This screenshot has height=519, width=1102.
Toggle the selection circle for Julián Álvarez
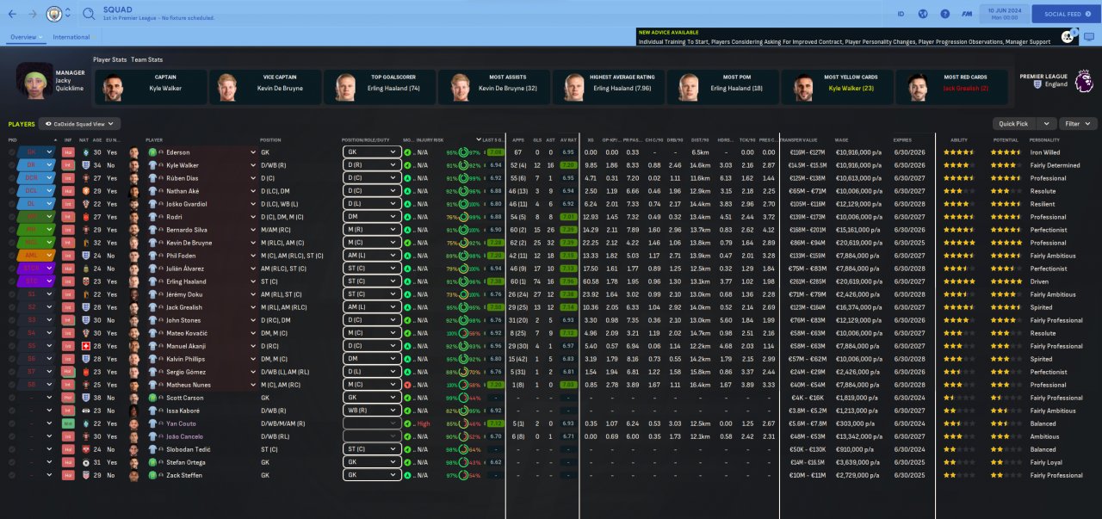coord(12,269)
